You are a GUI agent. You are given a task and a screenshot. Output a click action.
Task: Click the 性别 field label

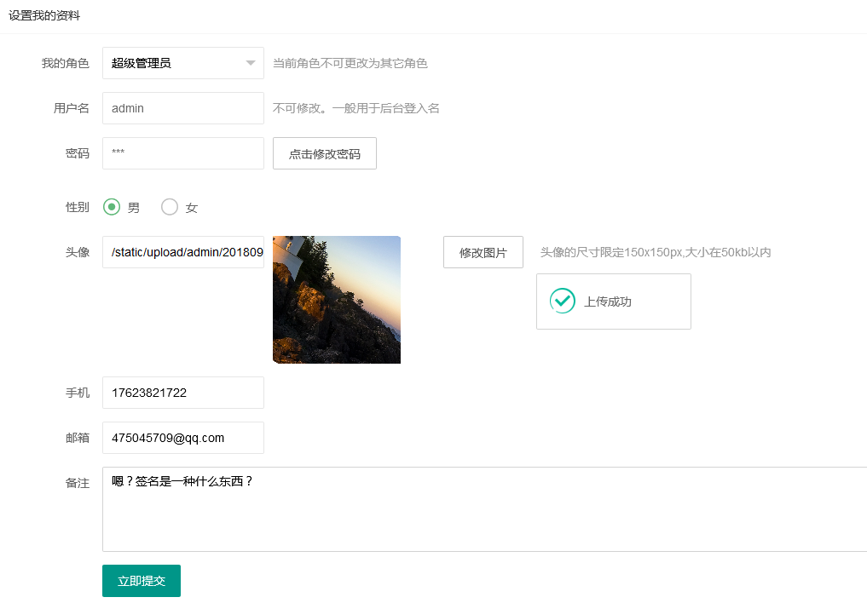[77, 207]
